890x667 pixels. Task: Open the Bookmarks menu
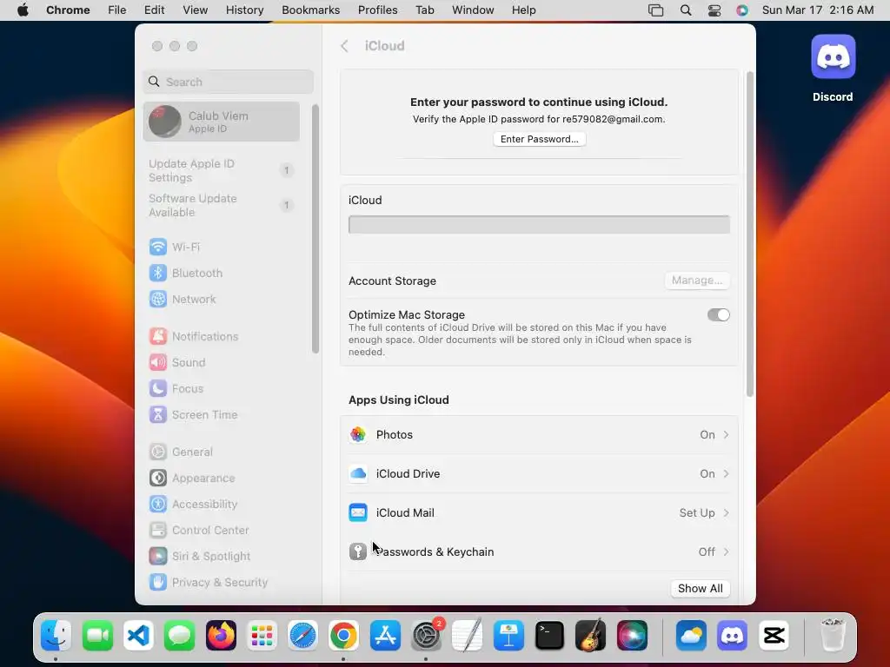tap(310, 10)
